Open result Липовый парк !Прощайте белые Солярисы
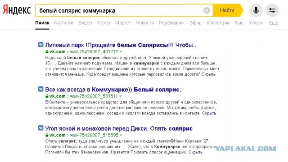288x162 pixels. coord(121,45)
